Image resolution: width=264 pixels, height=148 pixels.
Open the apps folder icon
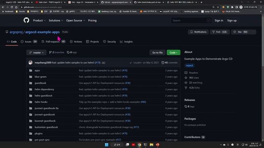click(31, 70)
